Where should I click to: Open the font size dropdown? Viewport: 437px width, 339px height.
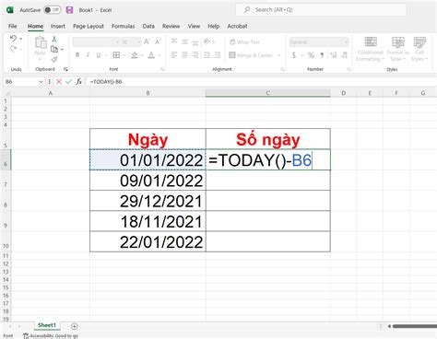click(138, 41)
